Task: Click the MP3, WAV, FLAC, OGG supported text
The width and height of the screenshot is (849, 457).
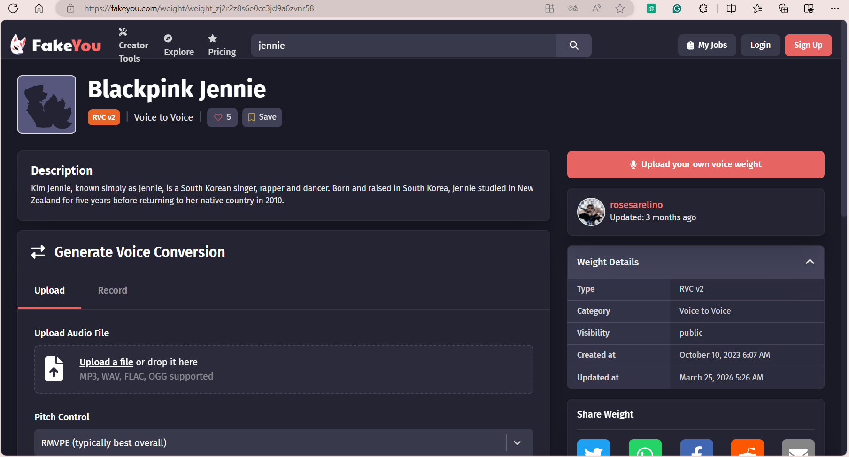Action: tap(147, 376)
